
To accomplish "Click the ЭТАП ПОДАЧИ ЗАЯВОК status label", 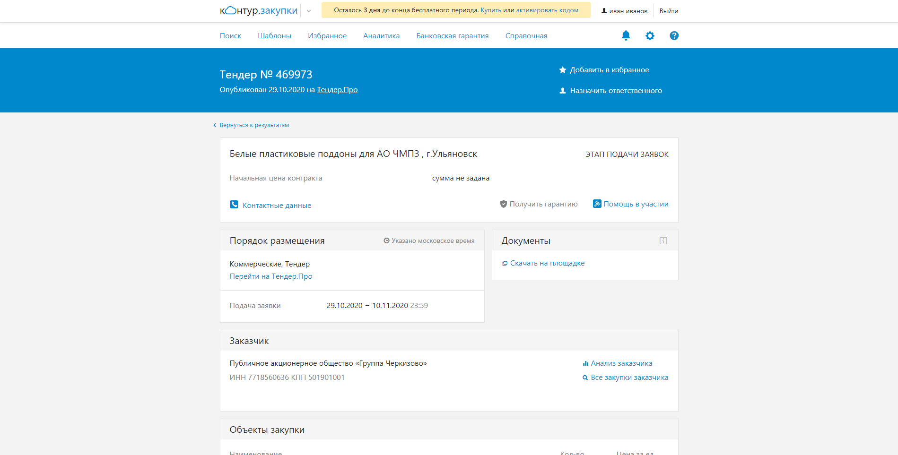I will point(627,155).
